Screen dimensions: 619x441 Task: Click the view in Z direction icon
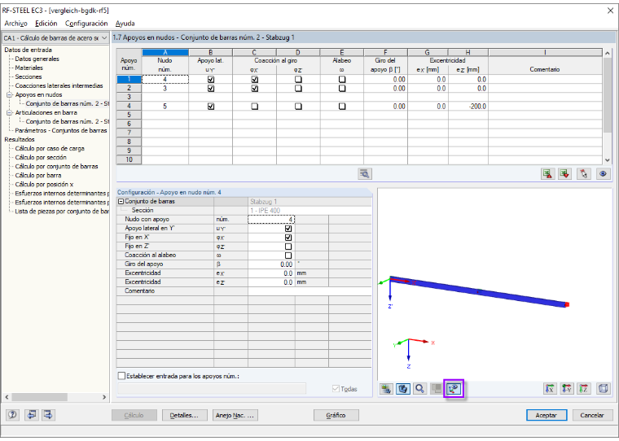click(x=584, y=389)
